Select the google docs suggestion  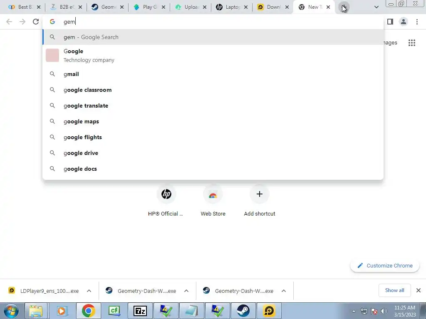(213, 169)
